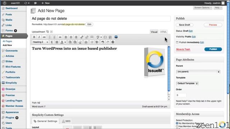230x129 pixels.
Task: Open the New content menu in admin bar
Action: point(46,3)
